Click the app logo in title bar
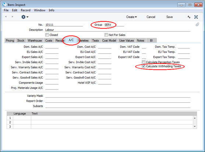Screen dimensions: 205x152 (4, 4)
